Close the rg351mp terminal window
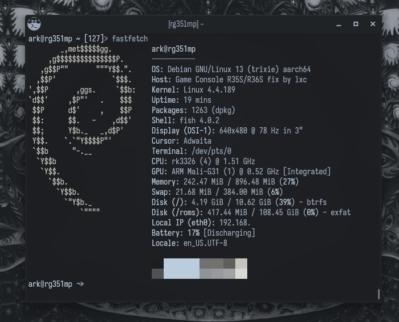 point(373,24)
